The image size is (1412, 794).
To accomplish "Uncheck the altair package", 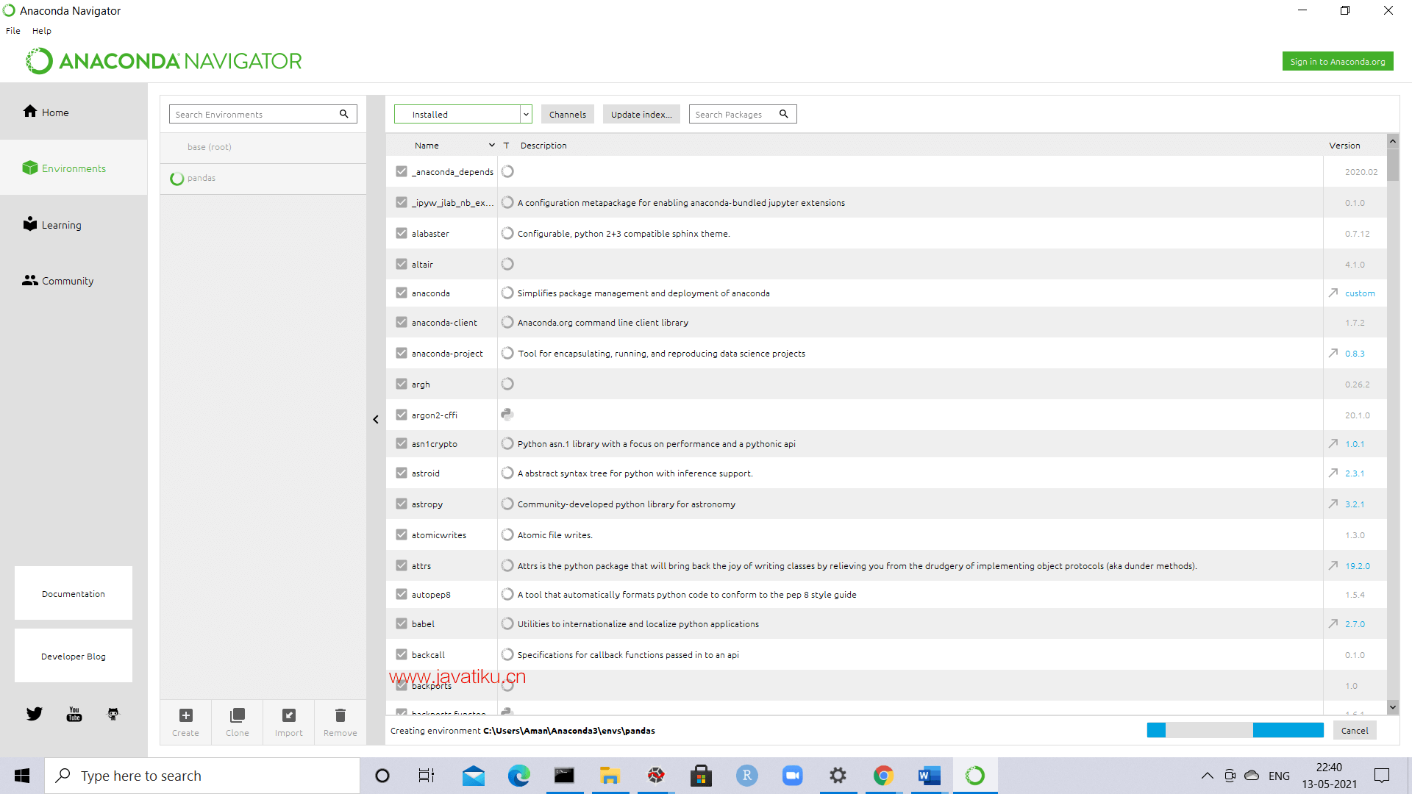I will [401, 264].
